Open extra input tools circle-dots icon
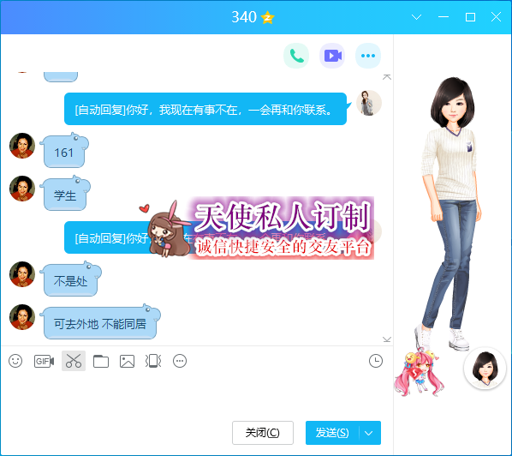Image resolution: width=512 pixels, height=456 pixels. 180,361
